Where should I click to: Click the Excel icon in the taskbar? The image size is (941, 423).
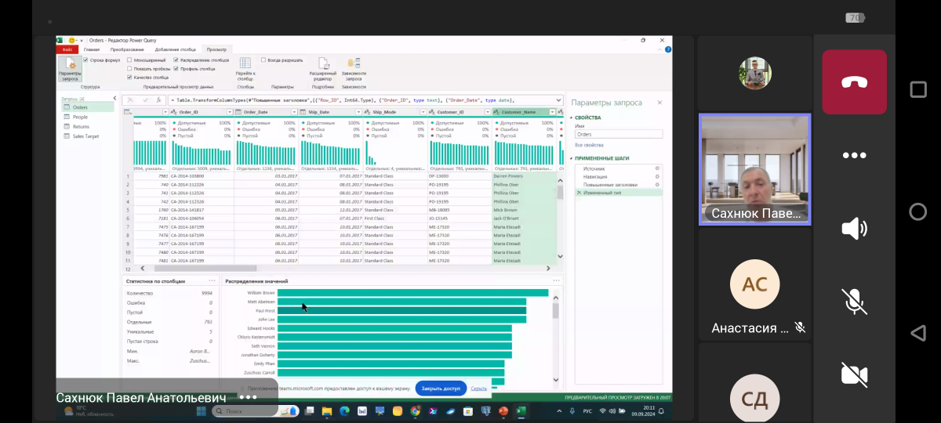[521, 410]
